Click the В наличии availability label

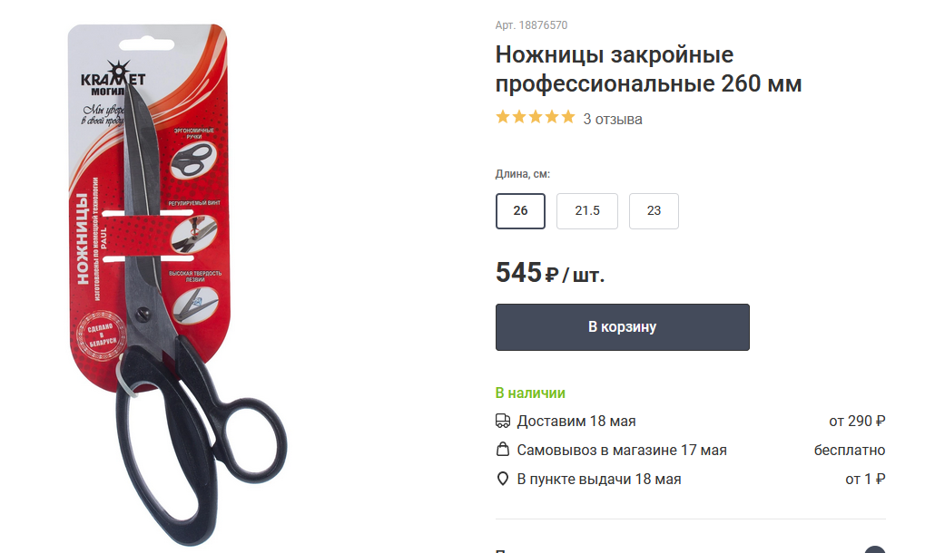point(530,393)
